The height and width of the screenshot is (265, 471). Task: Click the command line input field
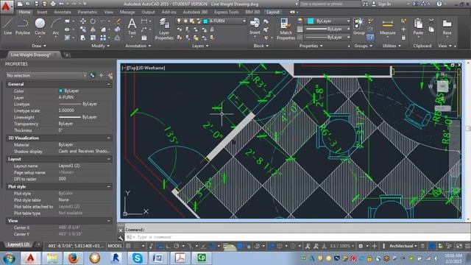297,237
